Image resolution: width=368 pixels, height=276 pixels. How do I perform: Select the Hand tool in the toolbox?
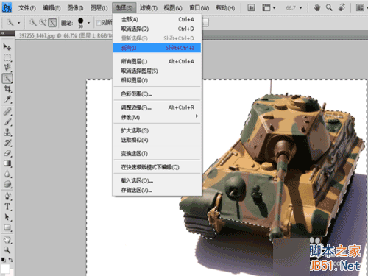click(7, 239)
